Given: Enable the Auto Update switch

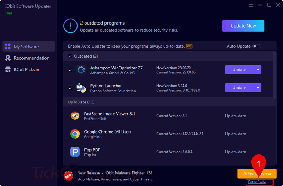Looking at the screenshot, I should pos(257,46).
